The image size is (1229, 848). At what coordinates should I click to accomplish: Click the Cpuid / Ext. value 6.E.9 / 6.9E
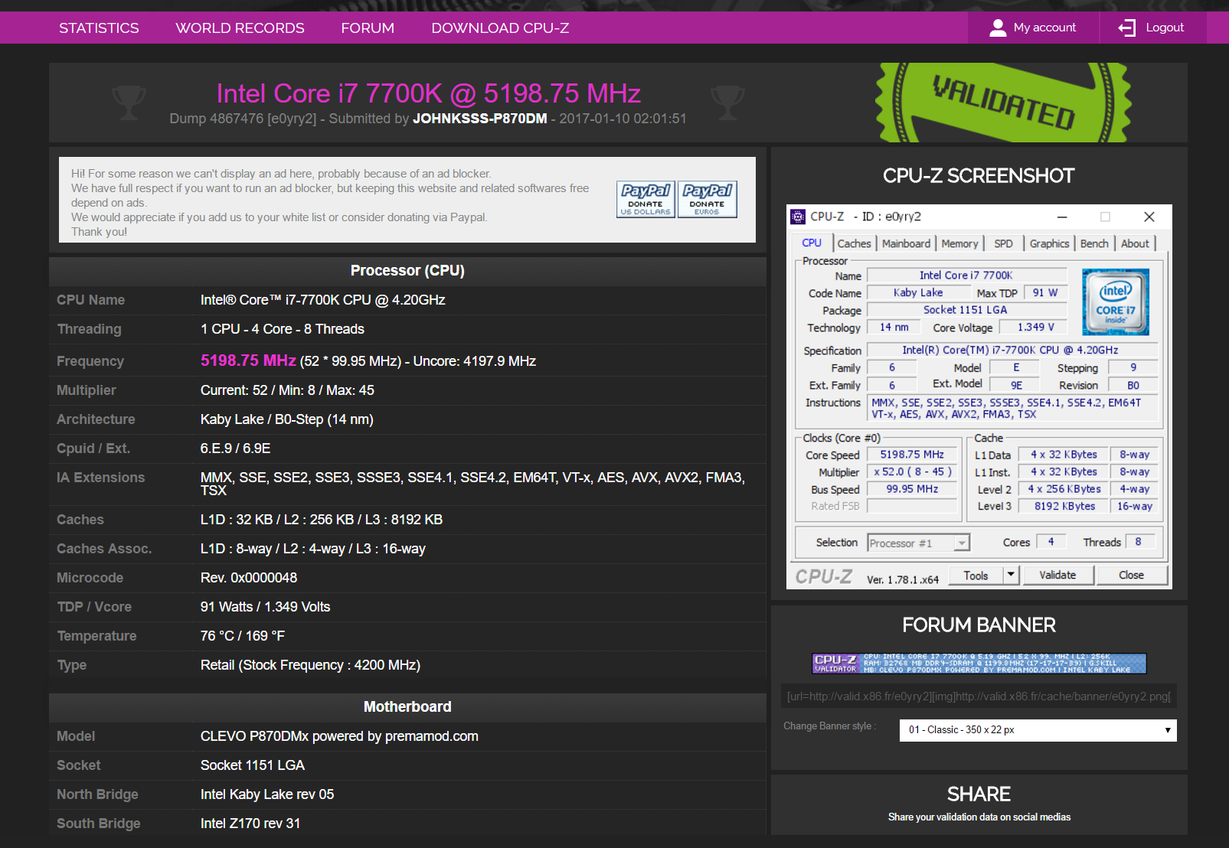coord(235,448)
